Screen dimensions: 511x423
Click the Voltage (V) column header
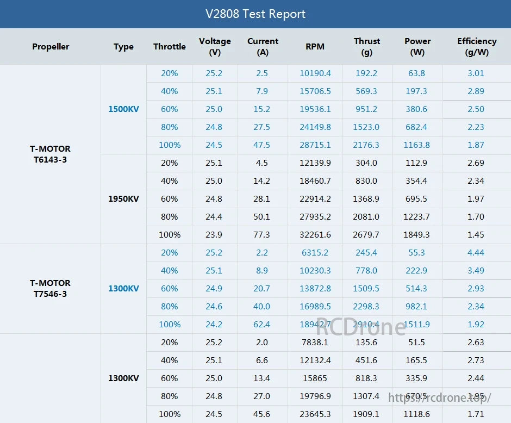pyautogui.click(x=215, y=46)
